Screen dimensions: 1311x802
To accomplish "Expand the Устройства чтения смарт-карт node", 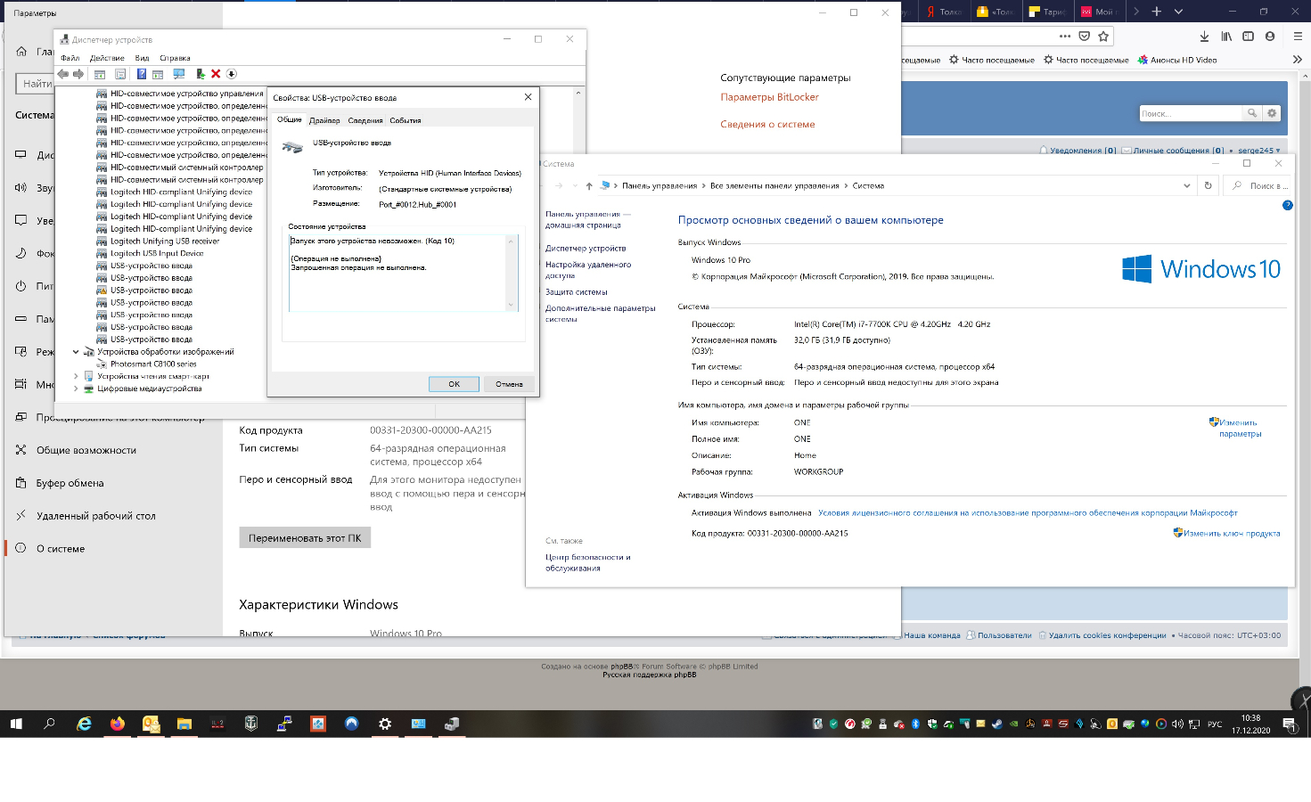I will coord(76,377).
